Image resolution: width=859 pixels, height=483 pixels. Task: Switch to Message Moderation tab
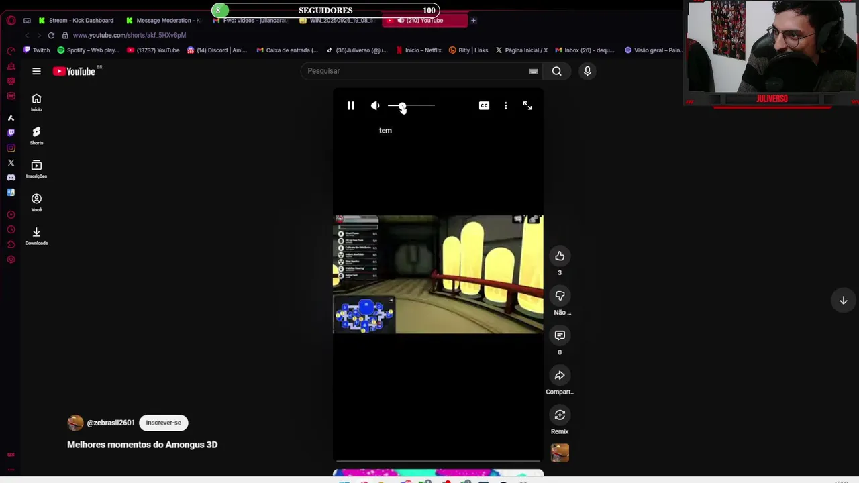click(x=164, y=20)
